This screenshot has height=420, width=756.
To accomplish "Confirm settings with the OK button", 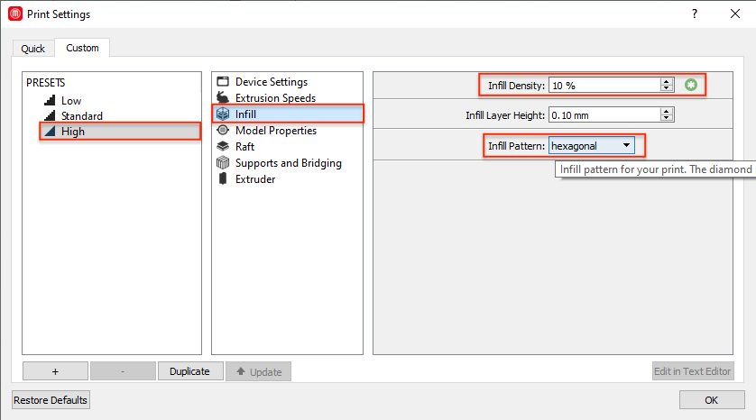I will (x=711, y=399).
